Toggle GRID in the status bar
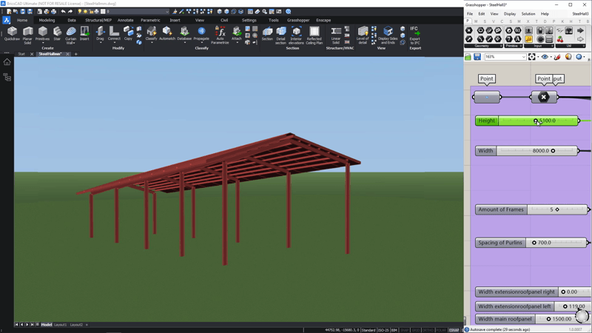Screen dimensions: 592x333 click(416, 330)
